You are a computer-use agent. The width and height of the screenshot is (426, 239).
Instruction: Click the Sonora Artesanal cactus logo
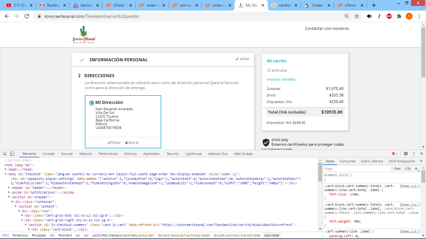[x=84, y=35]
